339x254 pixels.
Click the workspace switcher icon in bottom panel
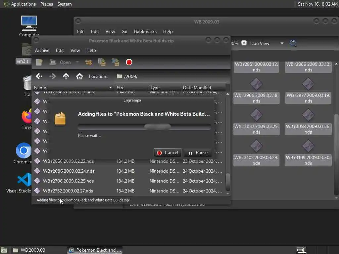click(x=301, y=250)
